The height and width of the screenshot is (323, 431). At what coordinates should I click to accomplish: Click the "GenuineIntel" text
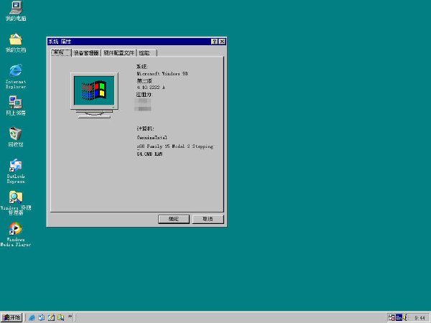152,137
